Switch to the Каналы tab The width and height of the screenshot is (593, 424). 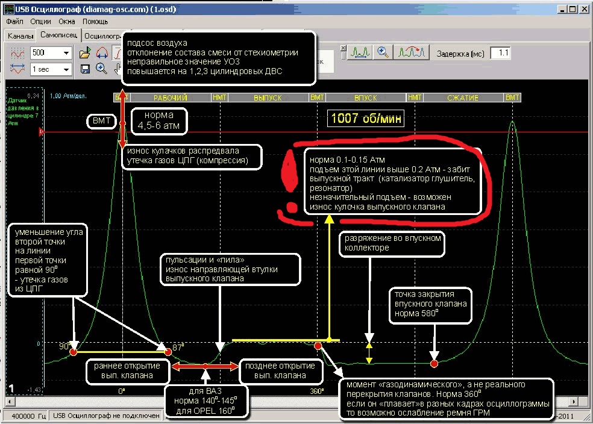pyautogui.click(x=20, y=36)
